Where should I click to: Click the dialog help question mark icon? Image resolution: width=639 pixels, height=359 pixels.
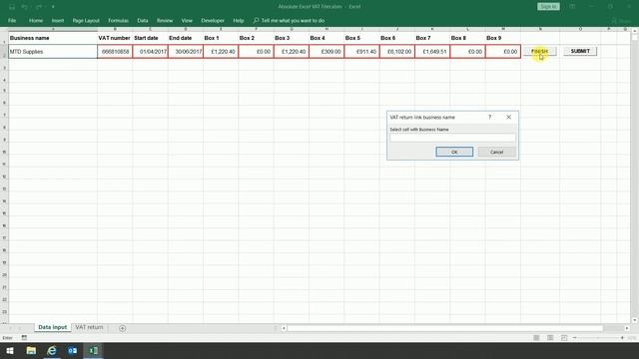pyautogui.click(x=490, y=118)
